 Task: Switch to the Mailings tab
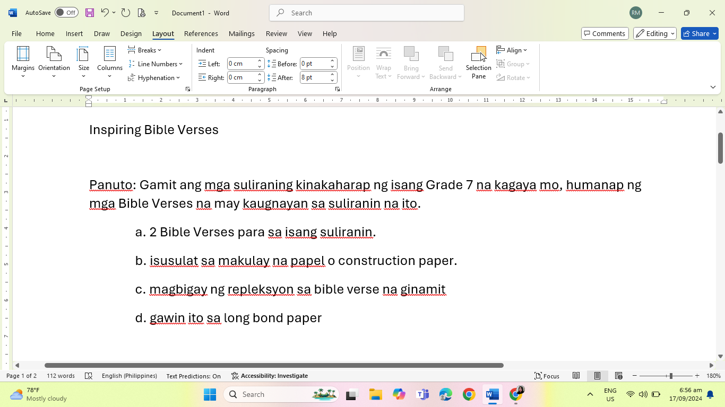(x=241, y=33)
